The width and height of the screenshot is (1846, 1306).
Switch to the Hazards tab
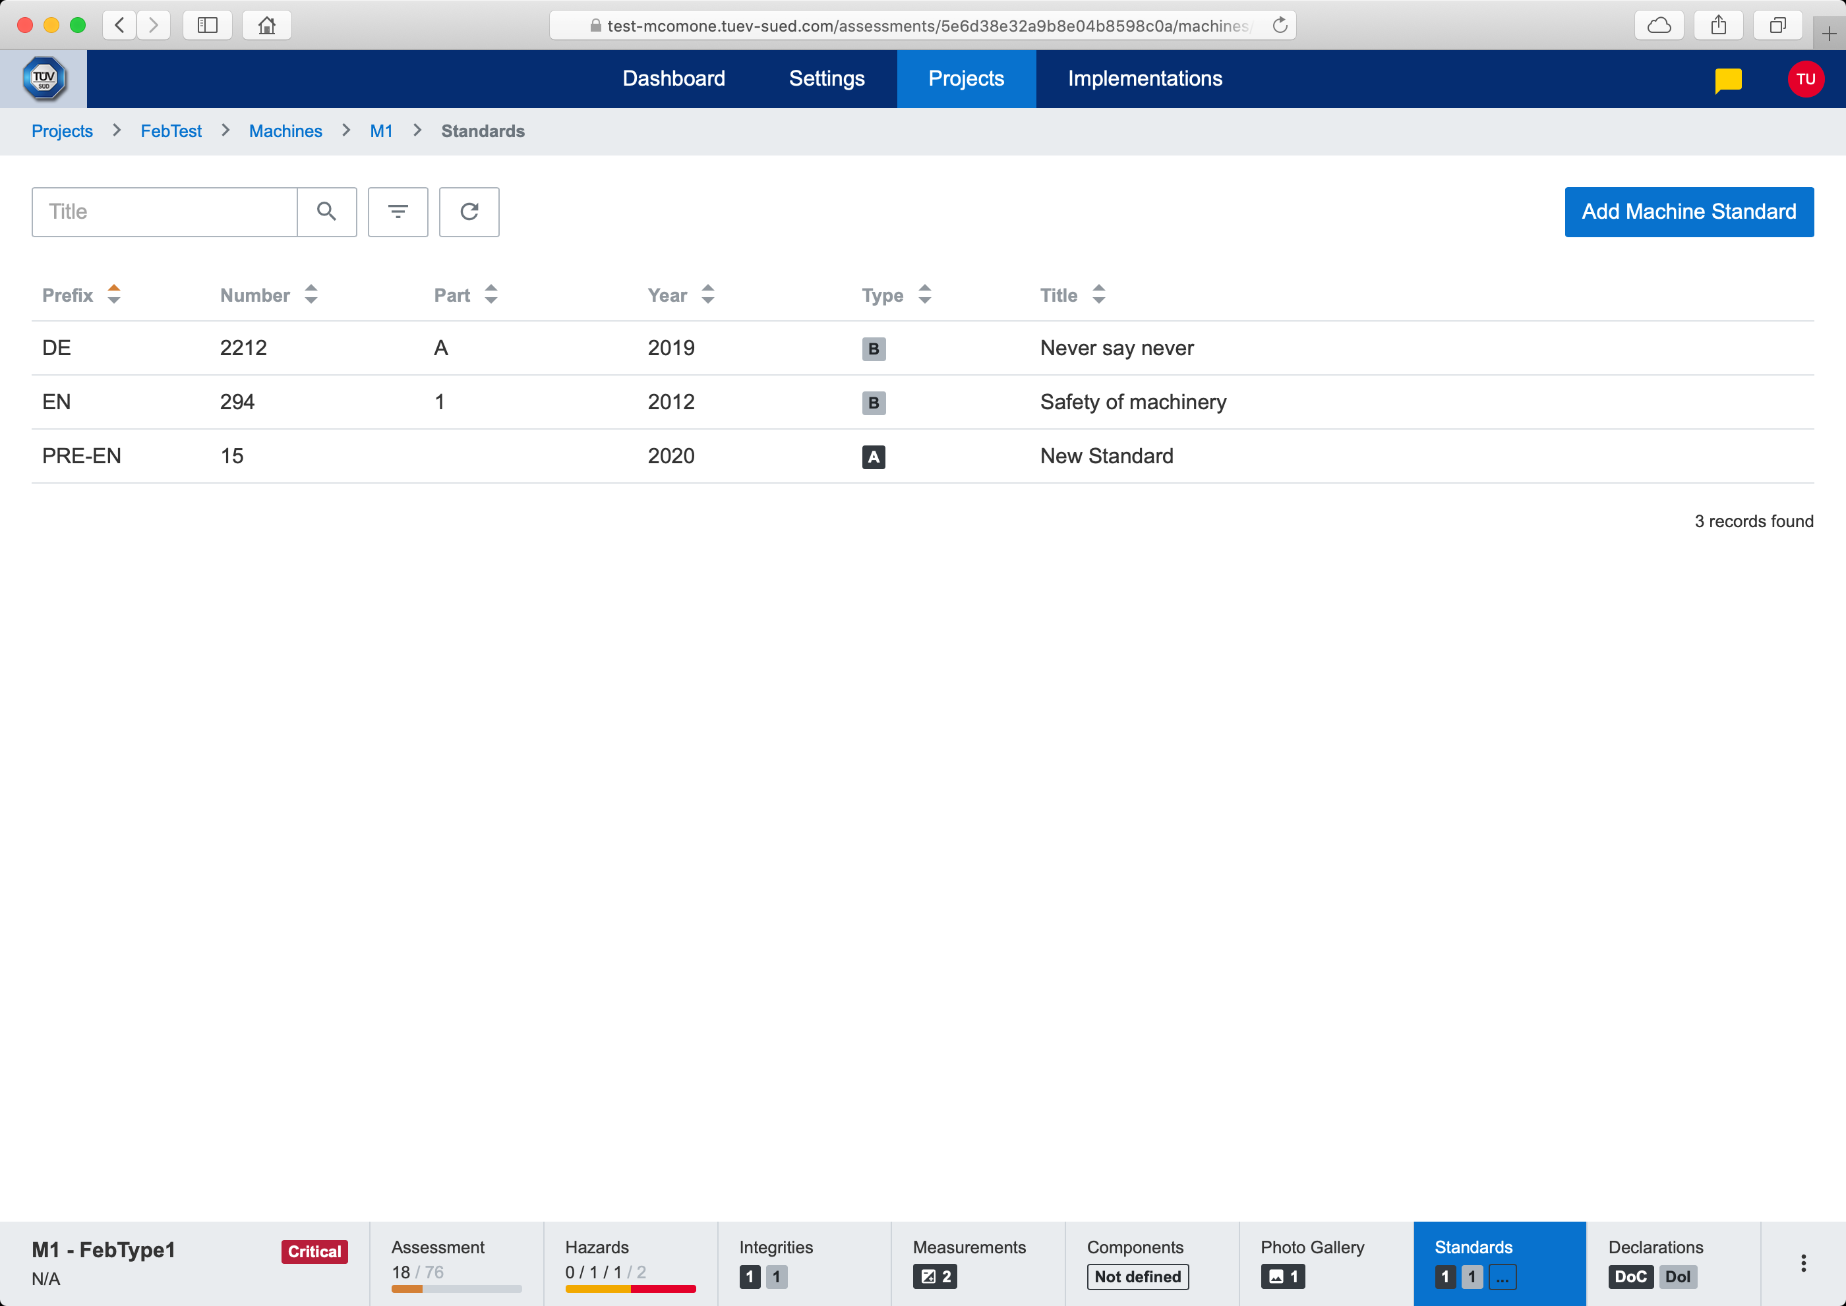coord(630,1263)
